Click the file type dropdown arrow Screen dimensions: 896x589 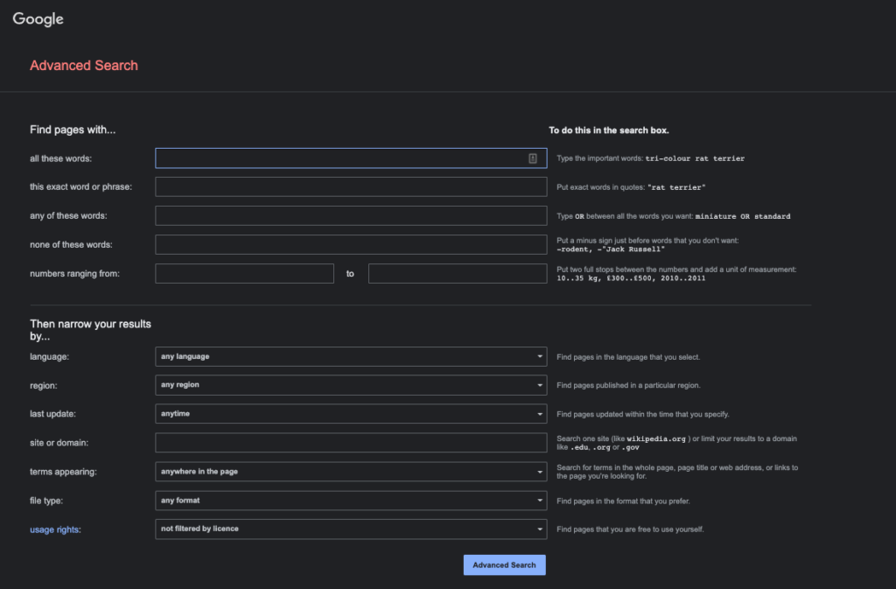pos(540,501)
